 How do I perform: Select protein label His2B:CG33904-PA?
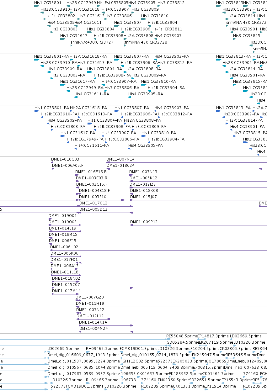(x=166, y=139)
